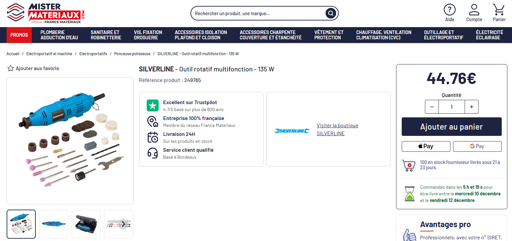Show next thumbnails with arrow
Image resolution: width=512 pixels, height=241 pixels.
pyautogui.click(x=123, y=224)
